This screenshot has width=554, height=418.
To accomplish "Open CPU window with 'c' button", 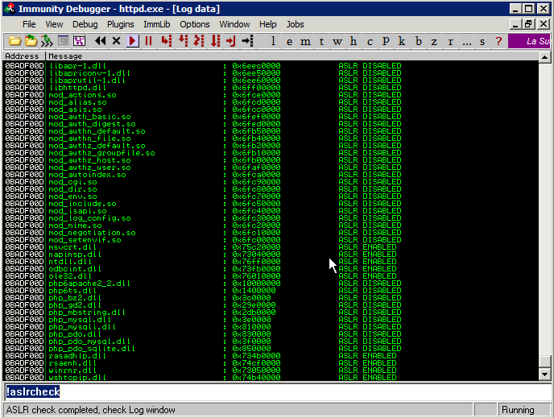I will pos(370,41).
